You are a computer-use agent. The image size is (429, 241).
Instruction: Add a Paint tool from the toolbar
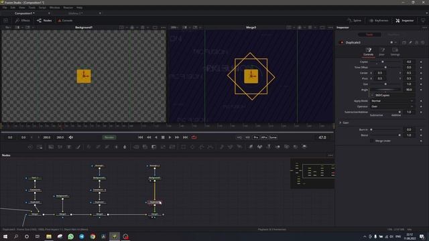click(x=78, y=147)
